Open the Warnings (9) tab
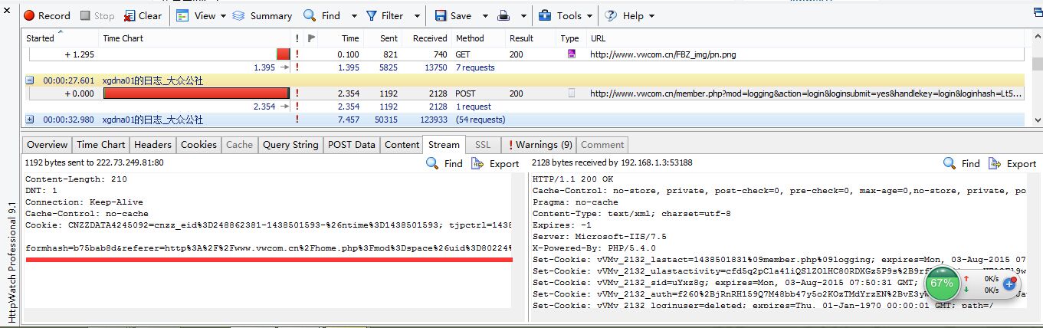1043x328 pixels. (540, 144)
